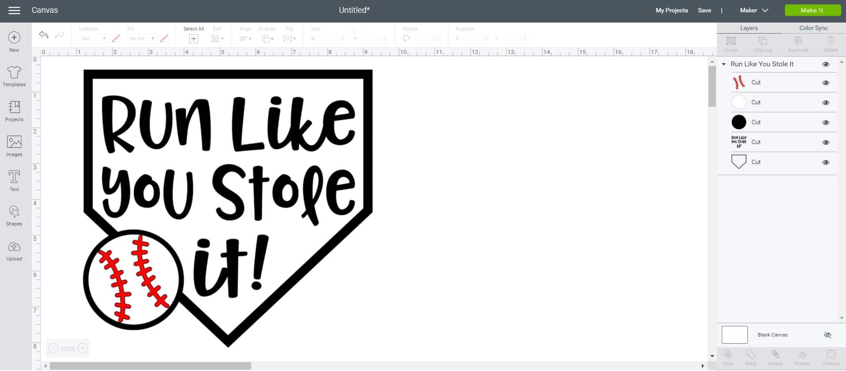Open the Projects panel
This screenshot has width=846, height=371.
pos(14,111)
